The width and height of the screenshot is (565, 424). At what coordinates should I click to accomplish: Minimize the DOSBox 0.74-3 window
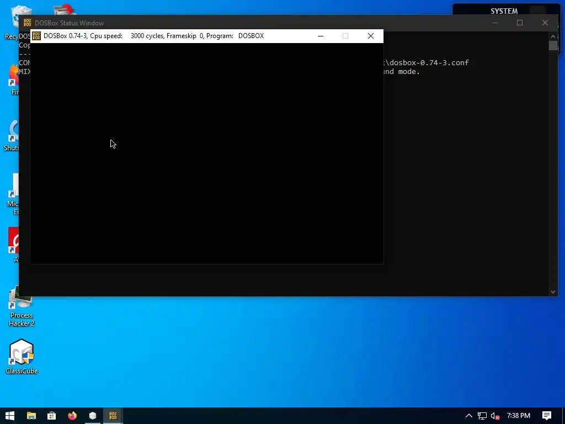coord(321,36)
